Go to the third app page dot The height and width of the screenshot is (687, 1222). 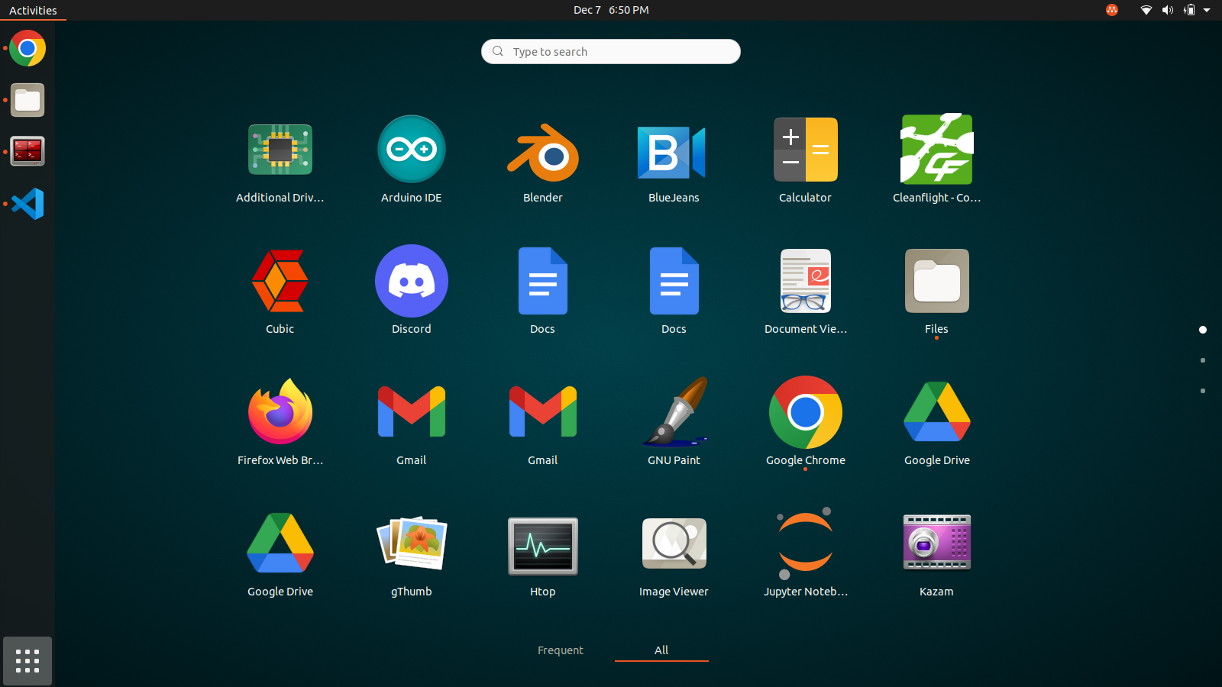click(x=1203, y=391)
